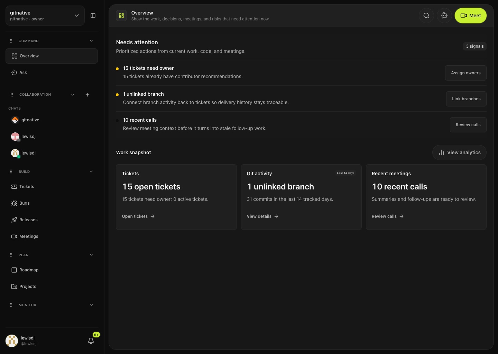498x354 pixels.
Task: Click '15 open tickets' card headline
Action: [x=151, y=187]
